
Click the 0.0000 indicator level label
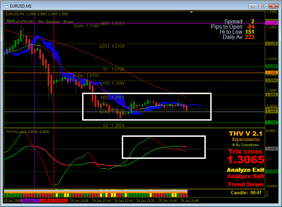271,148
